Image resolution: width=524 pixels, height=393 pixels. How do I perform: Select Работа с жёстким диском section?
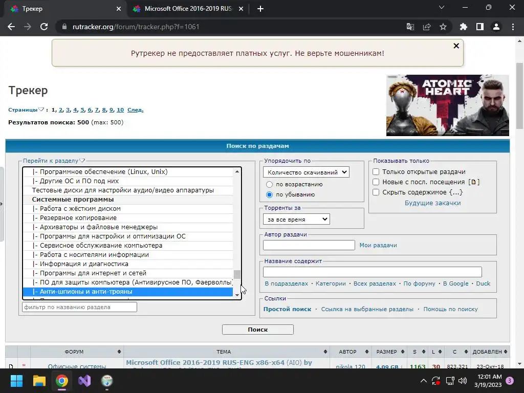[x=127, y=209]
